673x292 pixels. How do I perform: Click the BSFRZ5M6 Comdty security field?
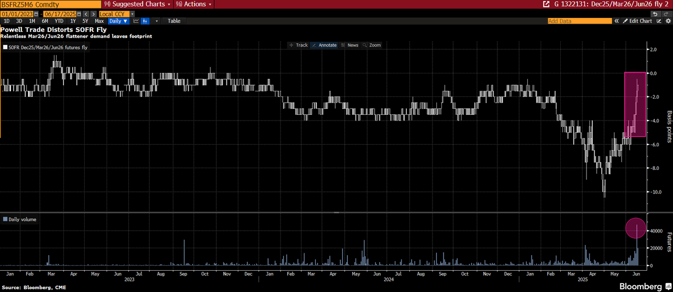51,4
